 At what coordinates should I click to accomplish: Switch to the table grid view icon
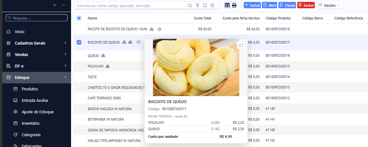[227, 5]
